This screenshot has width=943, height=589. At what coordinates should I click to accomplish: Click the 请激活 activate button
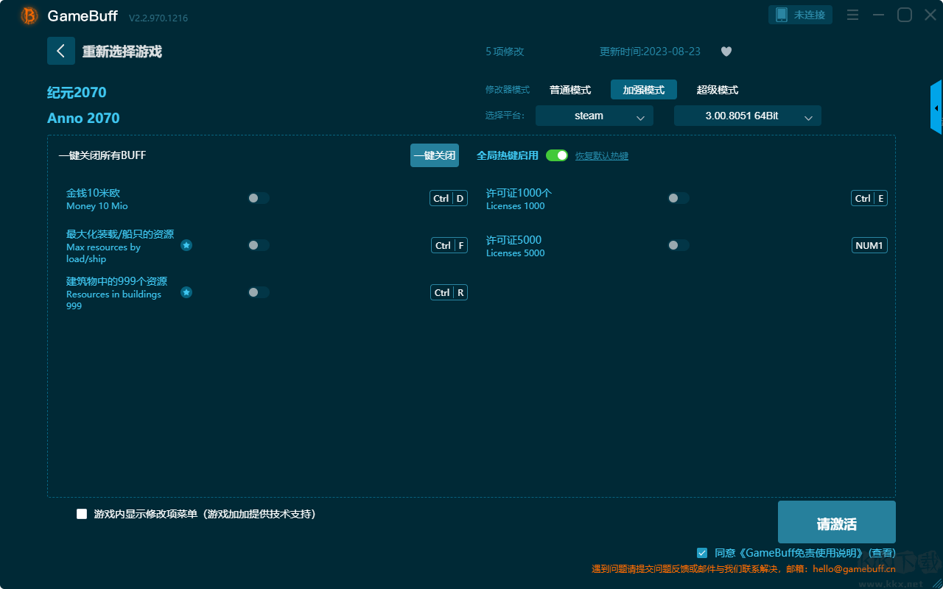(x=836, y=523)
